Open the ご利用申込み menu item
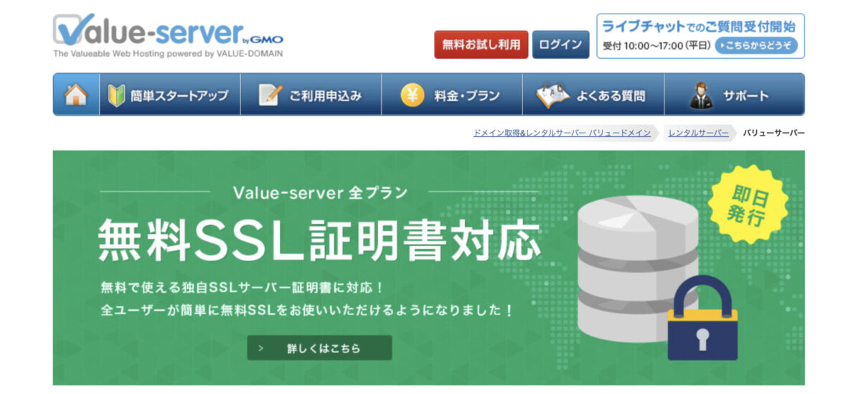Image resolution: width=861 pixels, height=394 pixels. click(311, 95)
